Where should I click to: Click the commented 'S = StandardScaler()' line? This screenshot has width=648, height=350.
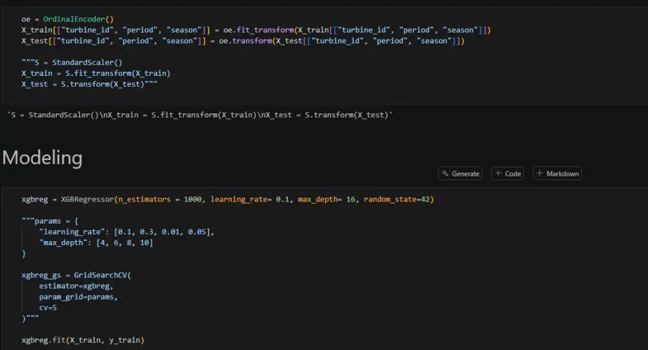coord(72,62)
